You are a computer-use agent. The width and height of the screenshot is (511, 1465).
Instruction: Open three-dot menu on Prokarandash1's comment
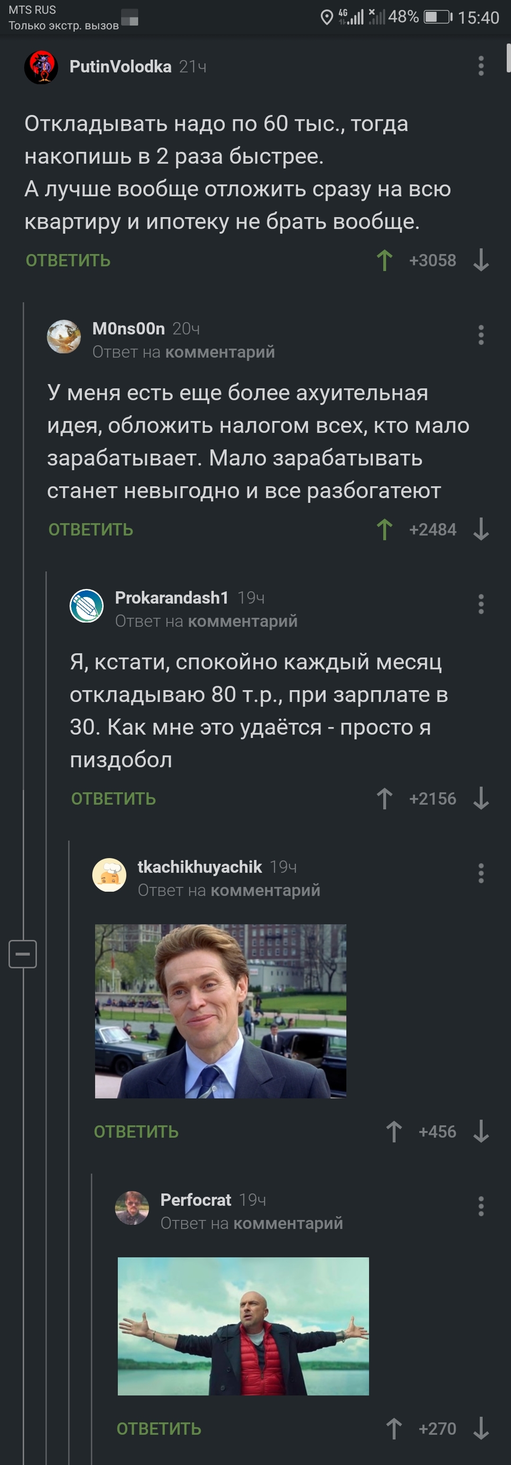481,604
